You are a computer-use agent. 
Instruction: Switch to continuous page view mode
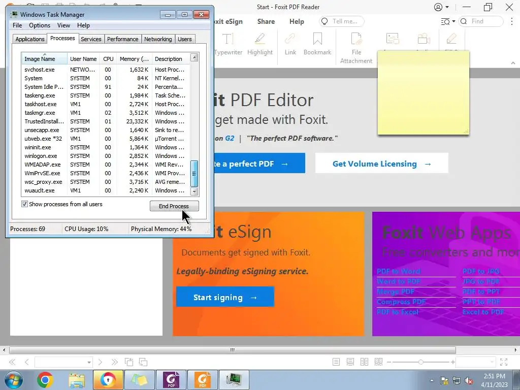(350, 362)
